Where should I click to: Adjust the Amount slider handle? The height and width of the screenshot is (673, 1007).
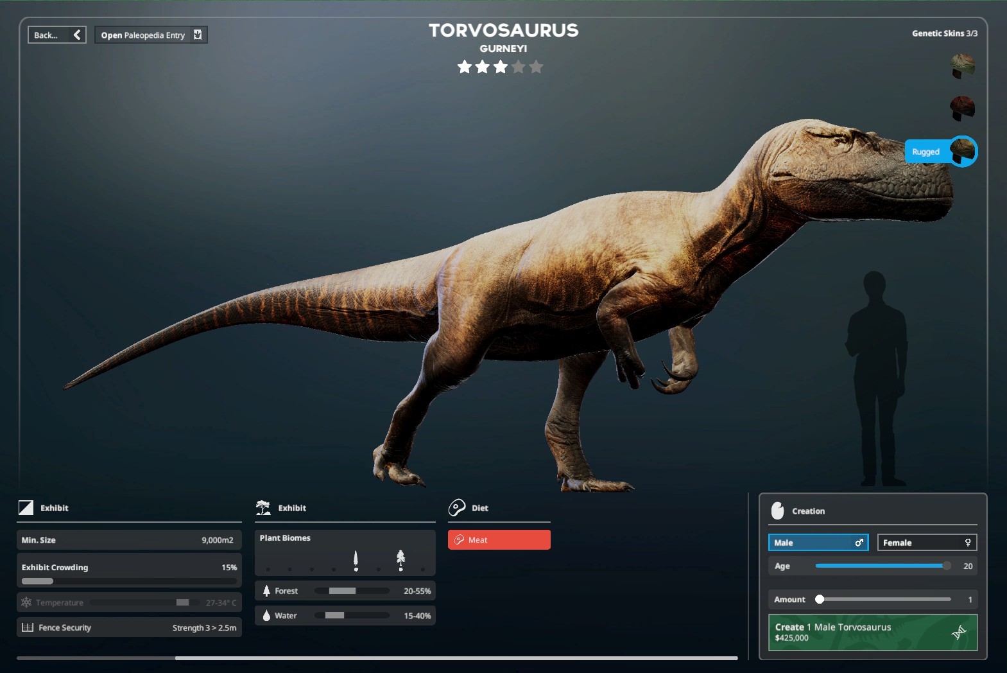coord(820,599)
